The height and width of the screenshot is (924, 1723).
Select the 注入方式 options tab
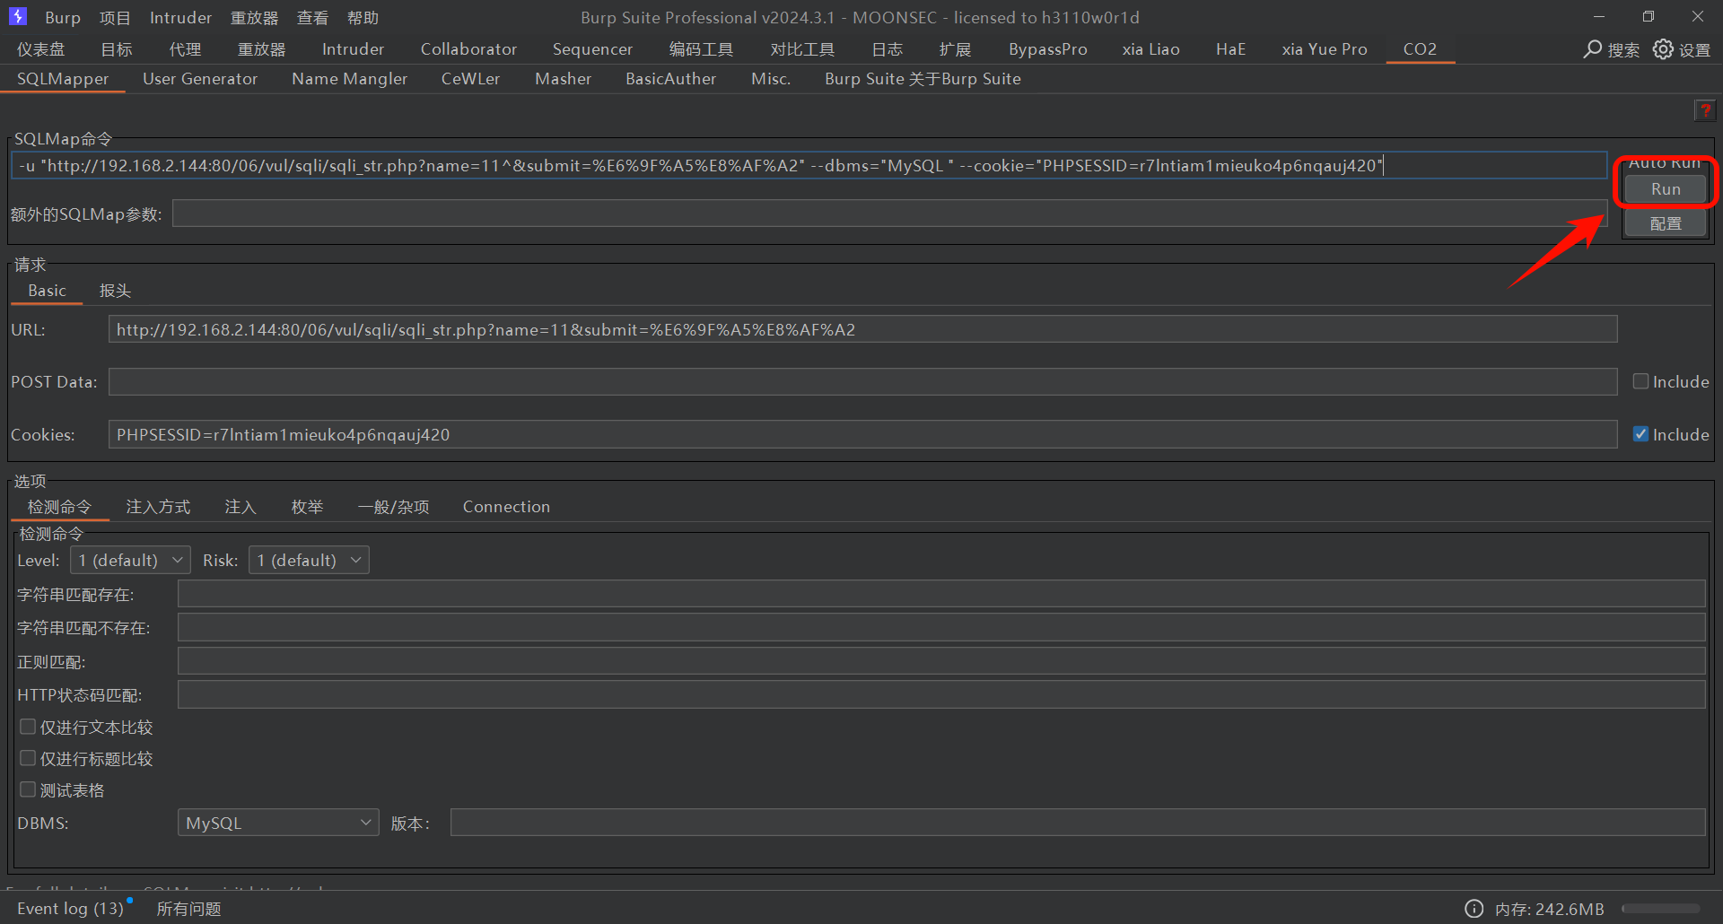(158, 507)
